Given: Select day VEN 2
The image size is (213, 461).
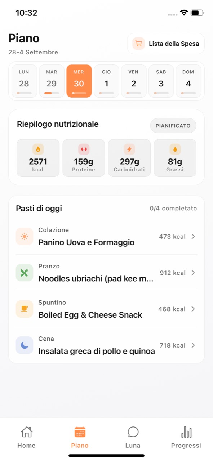Looking at the screenshot, I should (134, 81).
